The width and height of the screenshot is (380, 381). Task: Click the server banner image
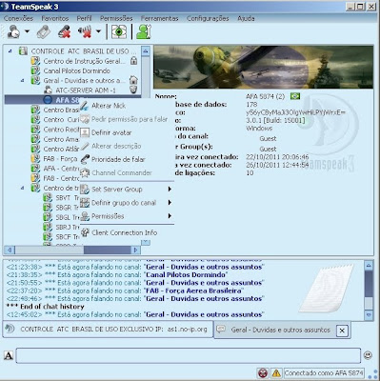click(x=264, y=67)
